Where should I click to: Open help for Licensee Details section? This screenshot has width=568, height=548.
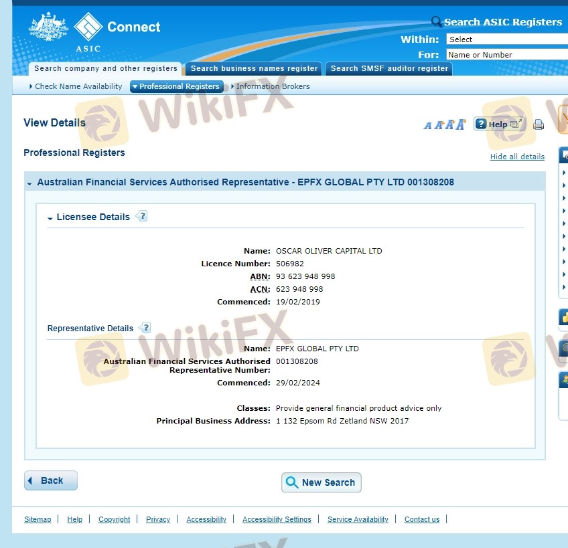tap(141, 216)
